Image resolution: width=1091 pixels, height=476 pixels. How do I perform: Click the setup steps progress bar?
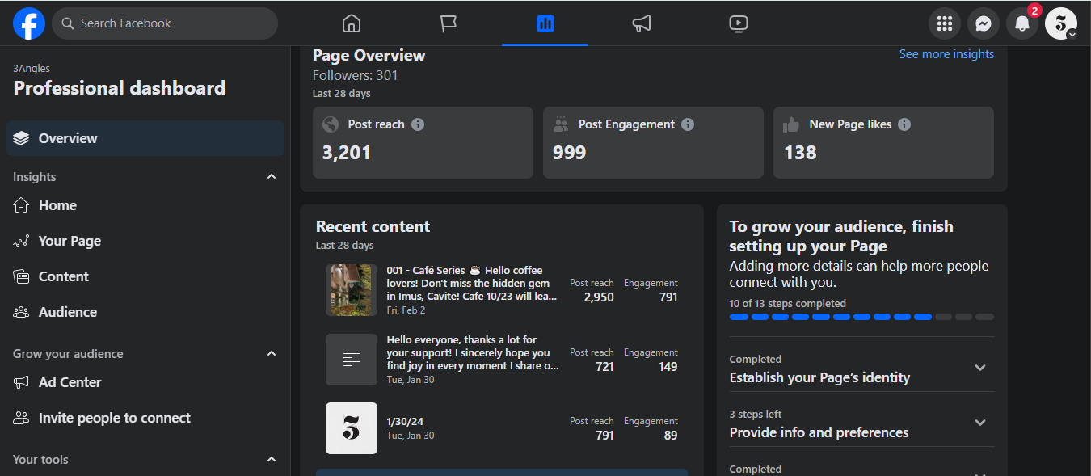[861, 317]
